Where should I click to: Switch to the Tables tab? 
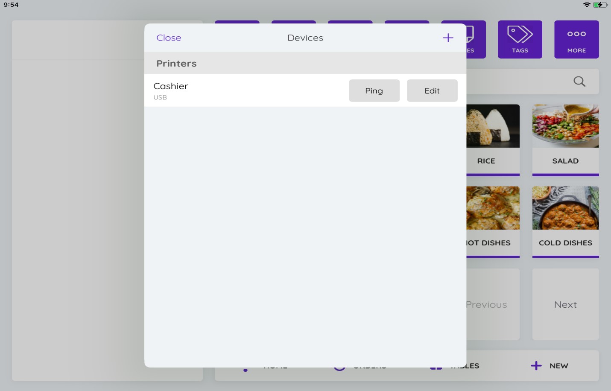point(469,366)
